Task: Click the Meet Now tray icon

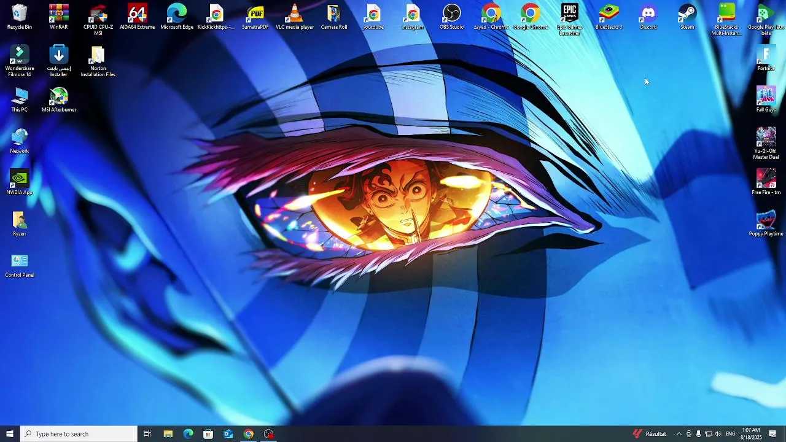Action: coord(688,434)
